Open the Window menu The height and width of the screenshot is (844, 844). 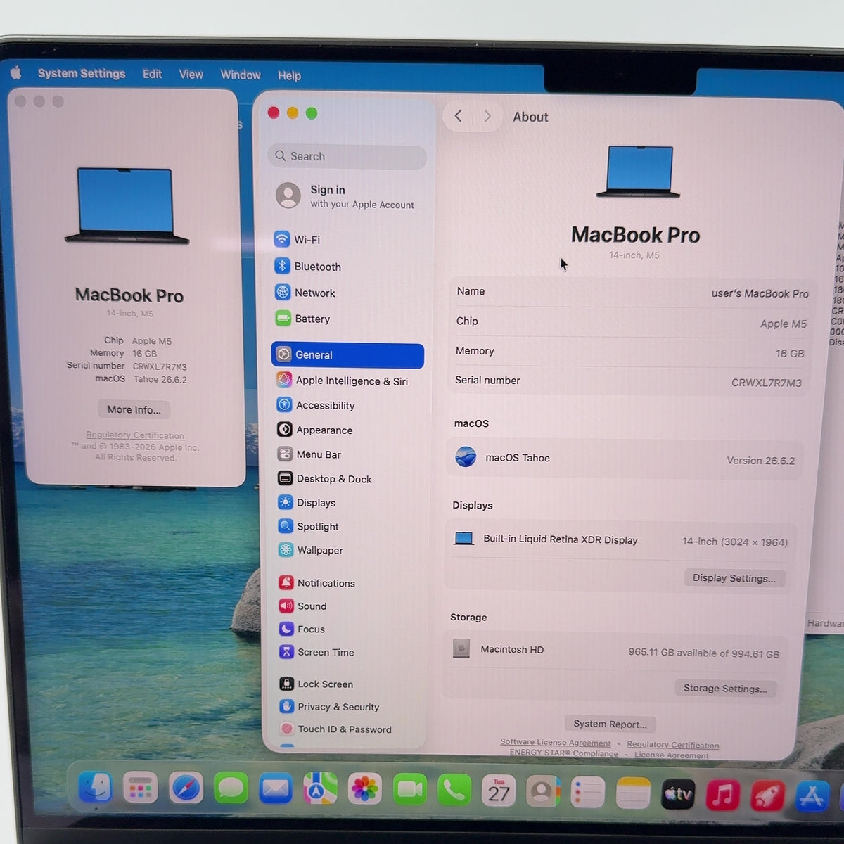[x=241, y=75]
